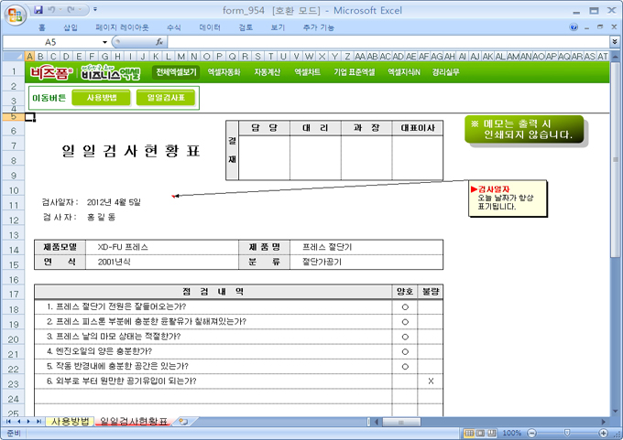Viewport: 623px width, 440px height.
Task: Click the 엑셀자동화 banner link
Action: tap(224, 72)
